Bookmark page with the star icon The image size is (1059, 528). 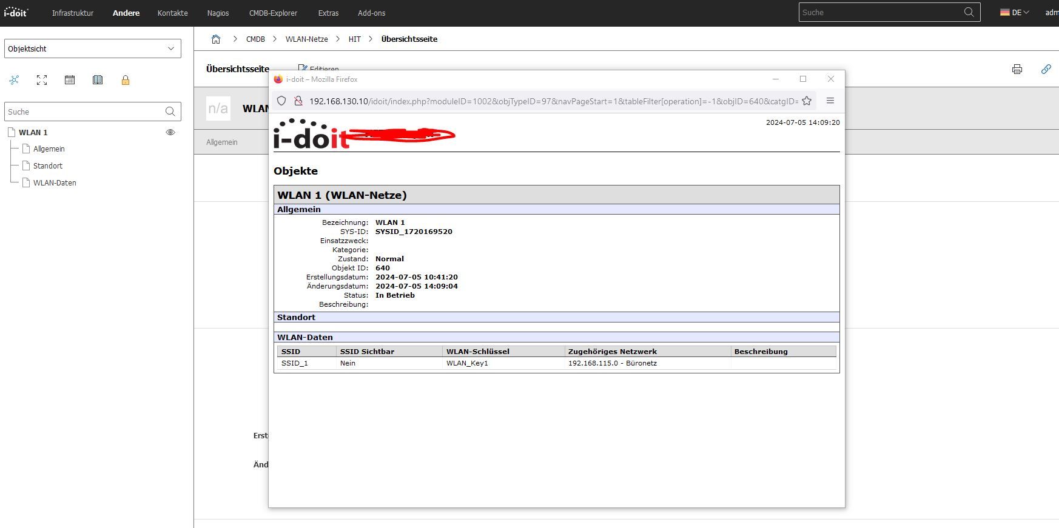pos(807,101)
